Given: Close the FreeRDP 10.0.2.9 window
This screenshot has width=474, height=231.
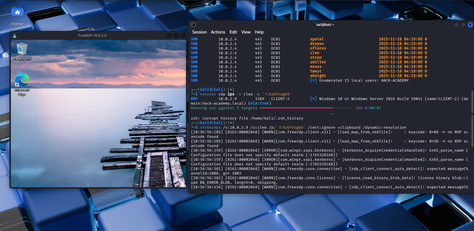Looking at the screenshot, I should (x=183, y=36).
